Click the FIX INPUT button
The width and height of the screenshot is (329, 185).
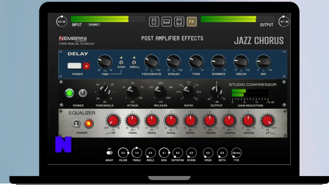94,24
